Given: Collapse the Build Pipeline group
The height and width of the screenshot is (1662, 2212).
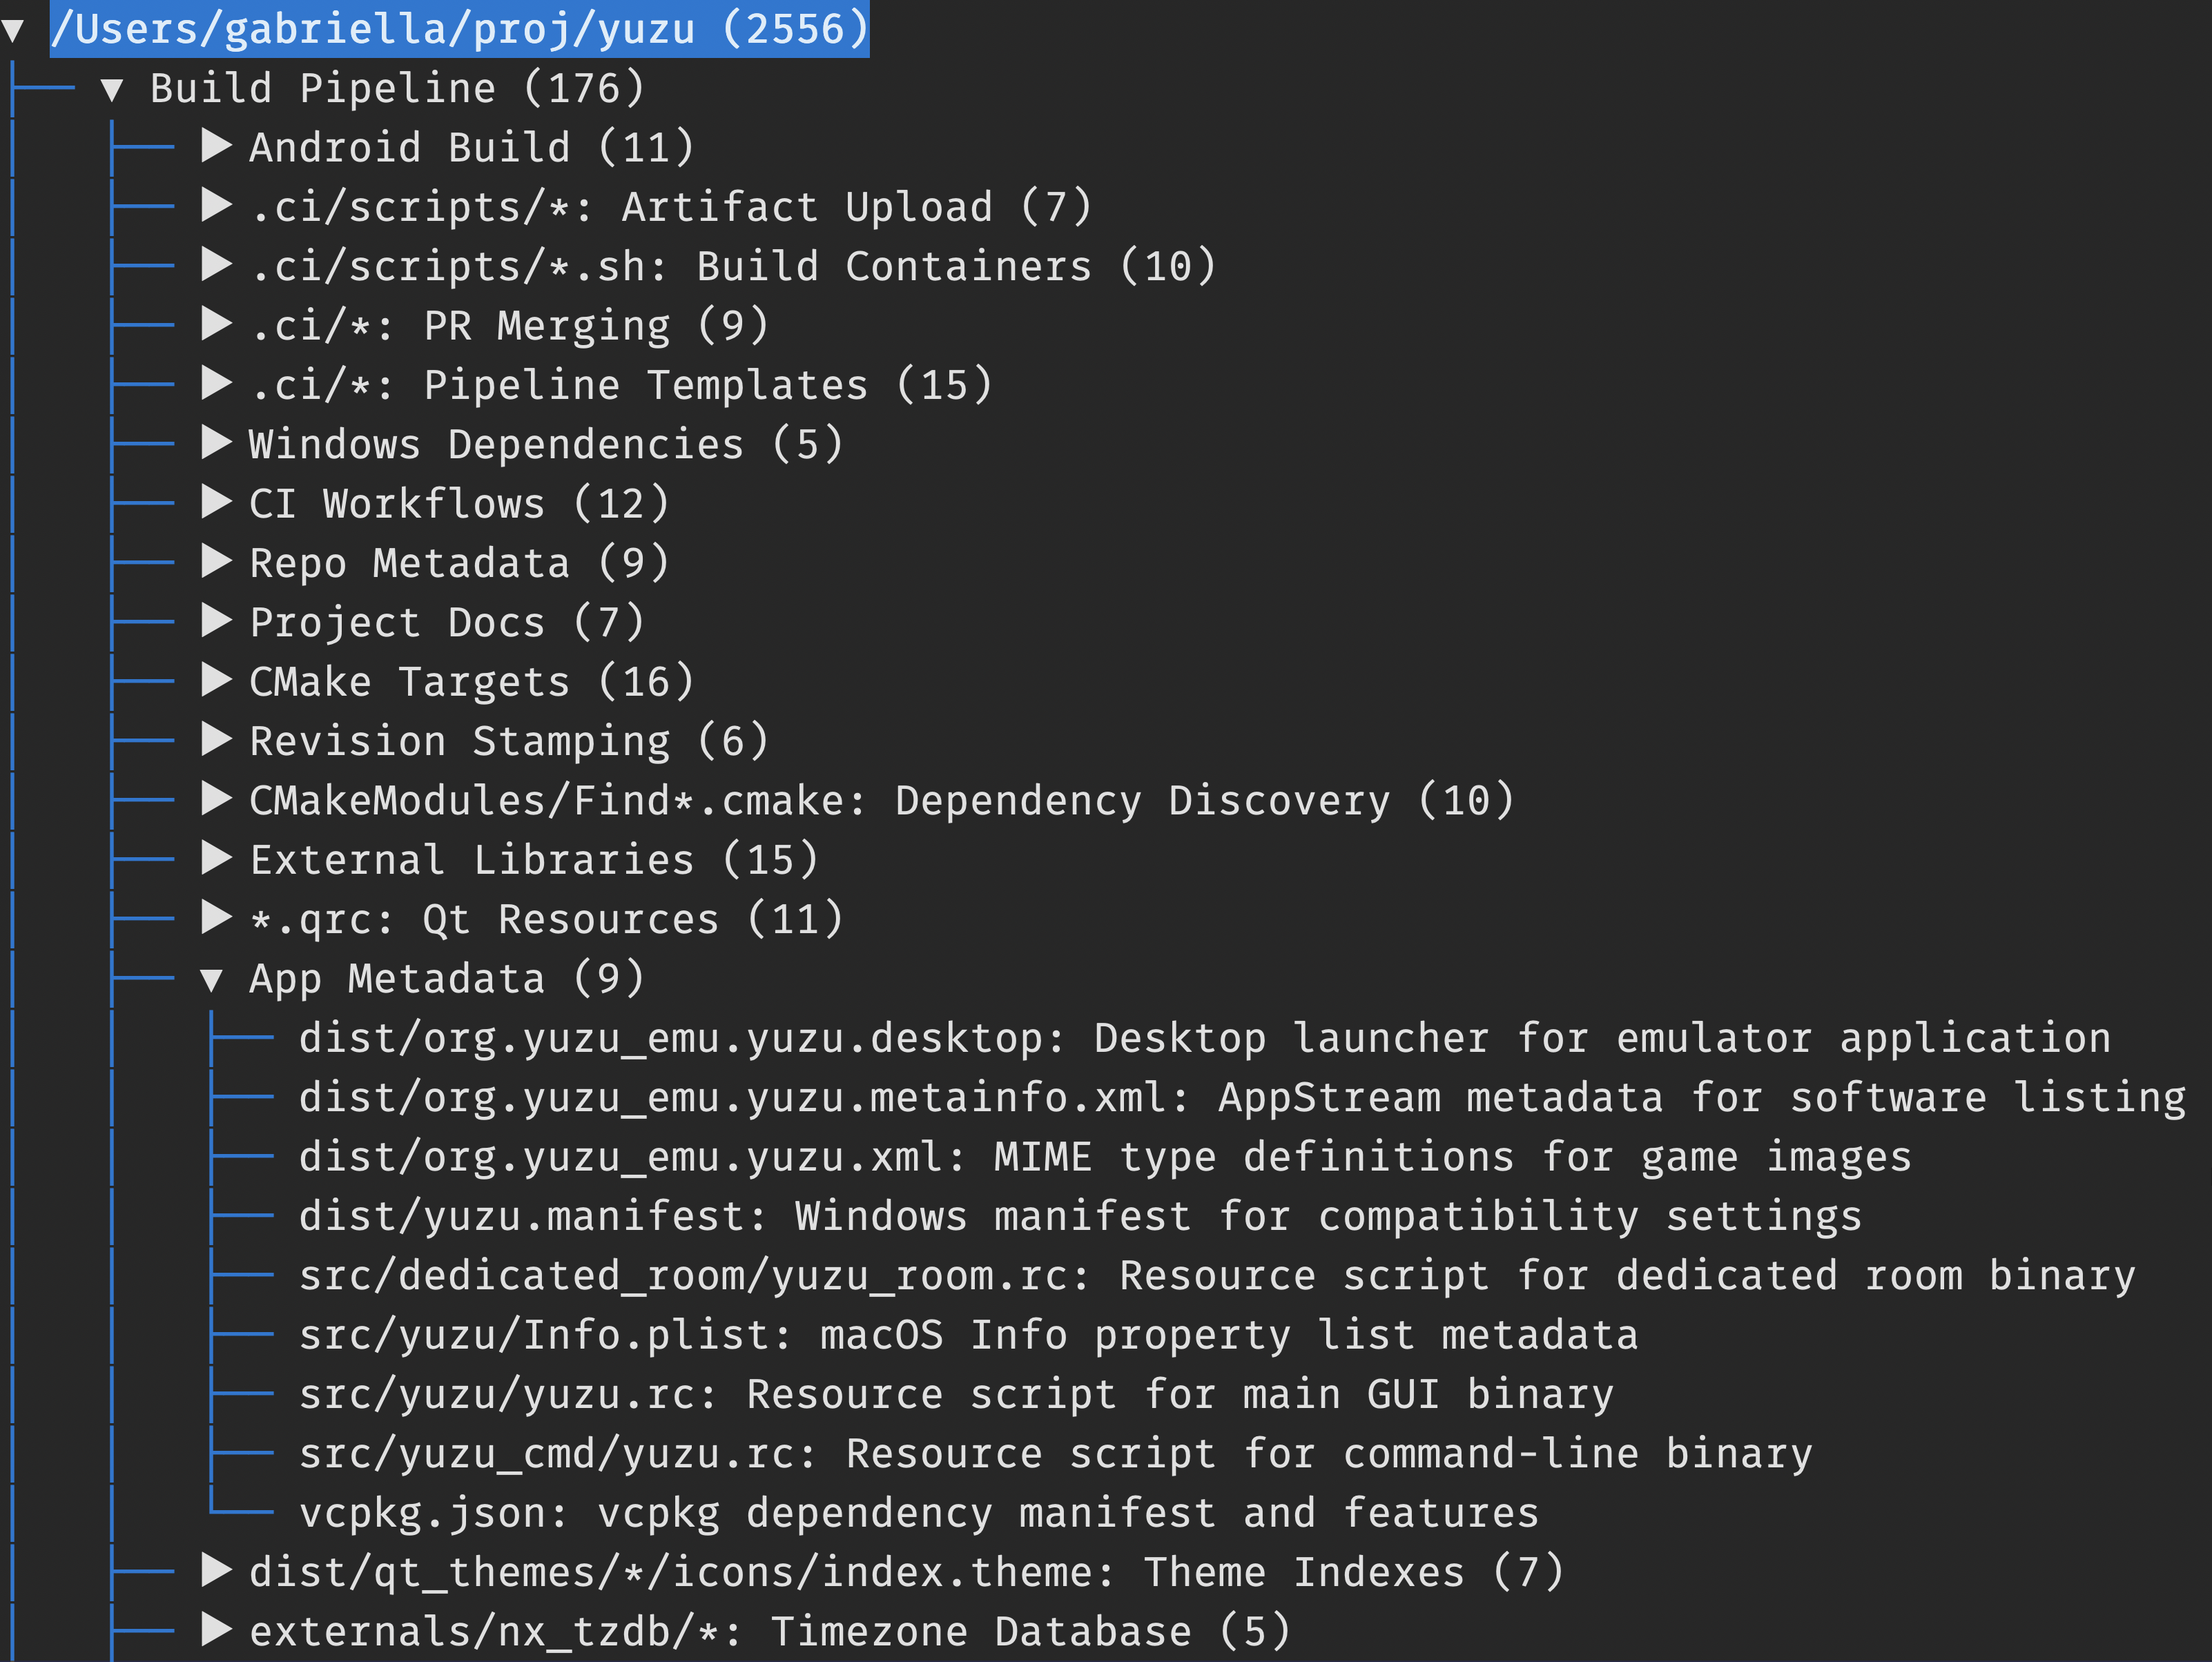Looking at the screenshot, I should point(112,90).
